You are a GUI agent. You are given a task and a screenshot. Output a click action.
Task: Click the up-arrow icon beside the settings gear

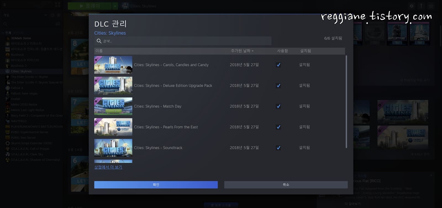pos(421,6)
